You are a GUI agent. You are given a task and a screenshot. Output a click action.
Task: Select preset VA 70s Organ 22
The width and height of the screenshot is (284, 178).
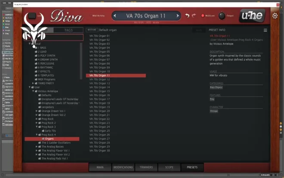99,119
